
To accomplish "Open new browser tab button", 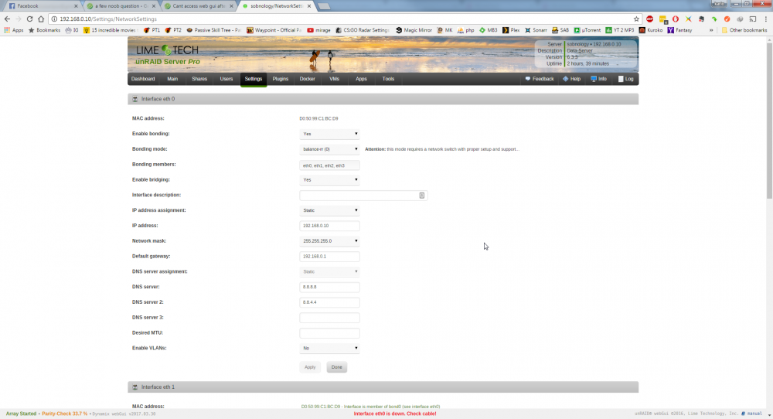I will 324,6.
